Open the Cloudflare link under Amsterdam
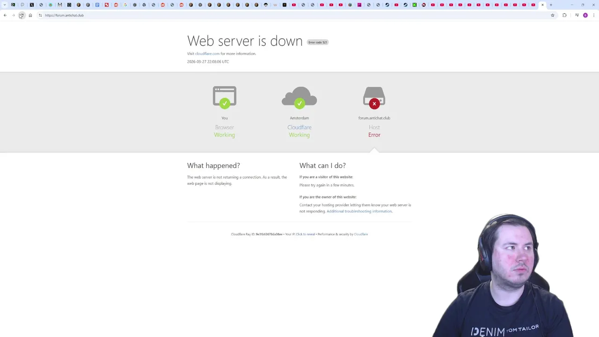 click(x=299, y=127)
